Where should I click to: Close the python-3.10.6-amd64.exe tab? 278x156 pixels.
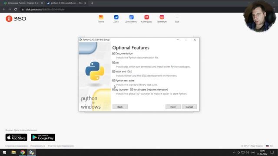85,3
